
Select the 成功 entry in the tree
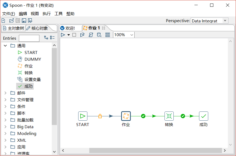click(25, 86)
